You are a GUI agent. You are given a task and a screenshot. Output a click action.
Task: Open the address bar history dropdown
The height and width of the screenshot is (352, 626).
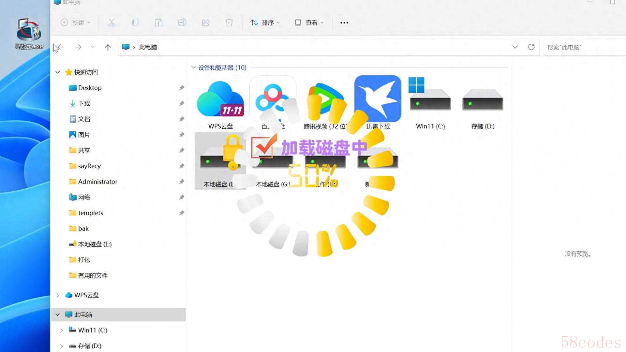click(x=515, y=47)
